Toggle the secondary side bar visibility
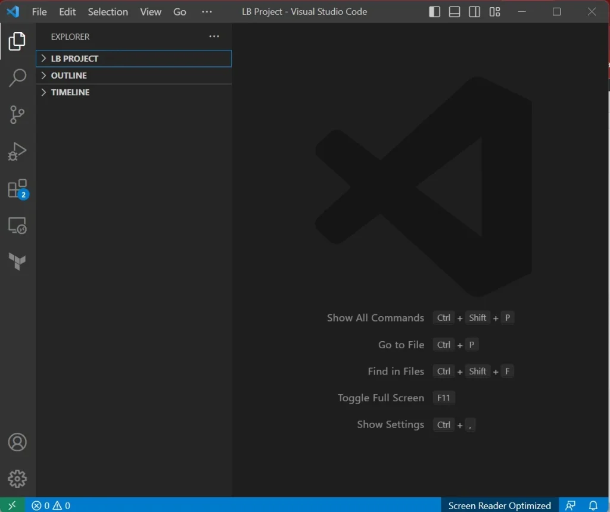Viewport: 610px width, 512px height. click(474, 11)
